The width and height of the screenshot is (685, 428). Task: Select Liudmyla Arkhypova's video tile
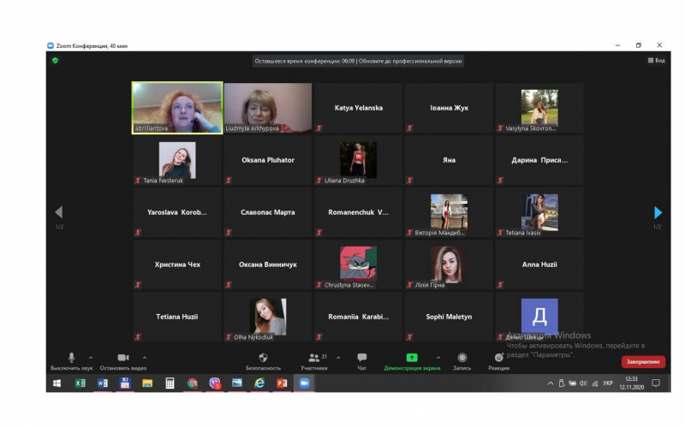click(268, 108)
